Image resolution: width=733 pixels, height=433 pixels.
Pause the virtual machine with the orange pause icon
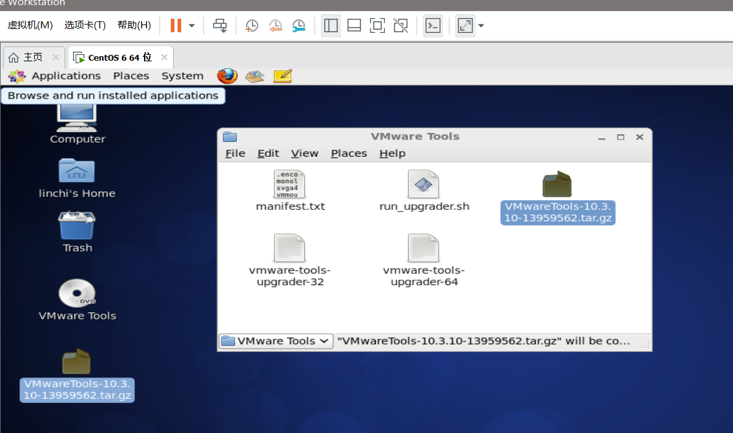[176, 25]
